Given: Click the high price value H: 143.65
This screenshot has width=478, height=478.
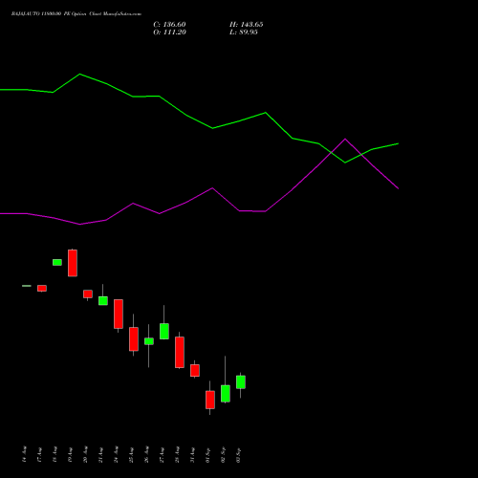Looking at the screenshot, I should [x=247, y=25].
